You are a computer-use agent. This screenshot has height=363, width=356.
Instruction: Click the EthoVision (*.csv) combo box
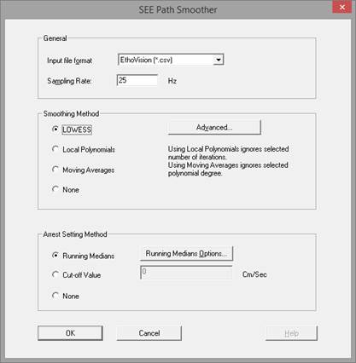(171, 60)
